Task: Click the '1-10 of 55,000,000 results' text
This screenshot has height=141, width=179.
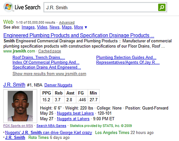Action: (x=35, y=23)
